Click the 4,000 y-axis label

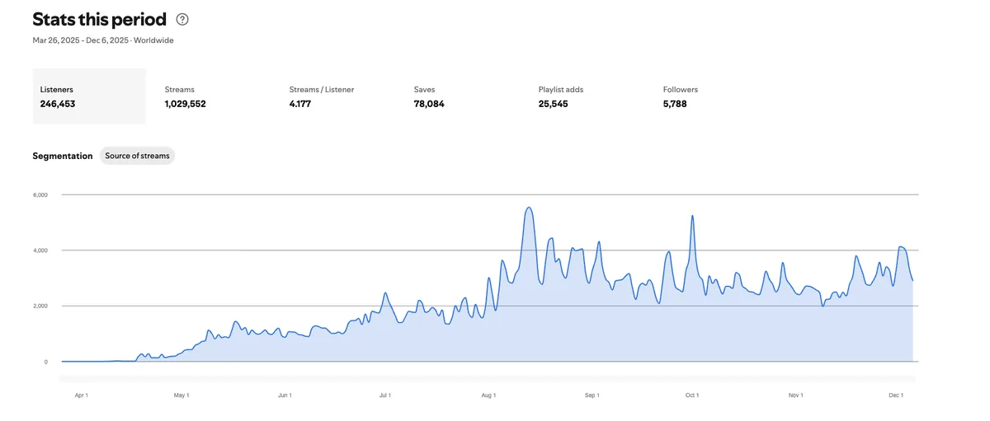click(x=41, y=250)
